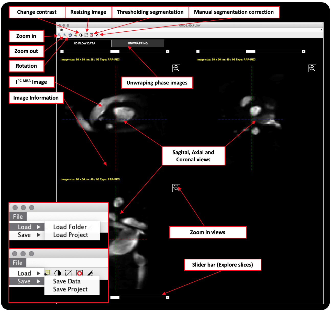Viewport: 331px width, 312px height.
Task: Select the Rotation tool in main toolbar
Action: pos(70,35)
